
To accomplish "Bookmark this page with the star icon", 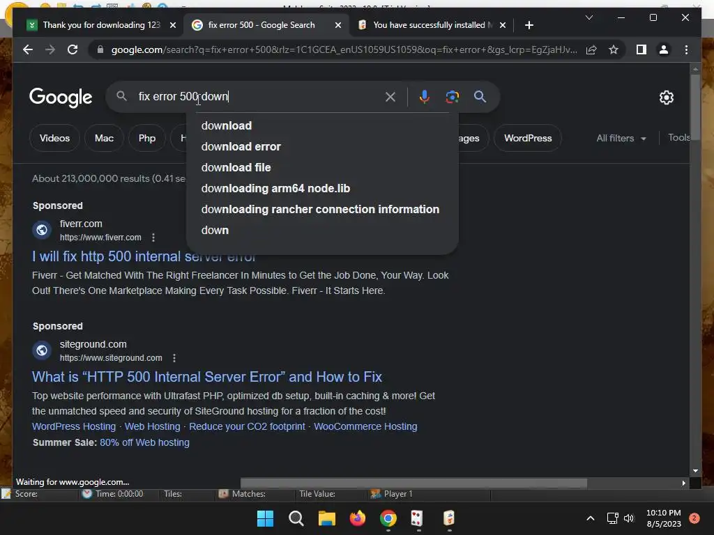I will click(x=614, y=49).
